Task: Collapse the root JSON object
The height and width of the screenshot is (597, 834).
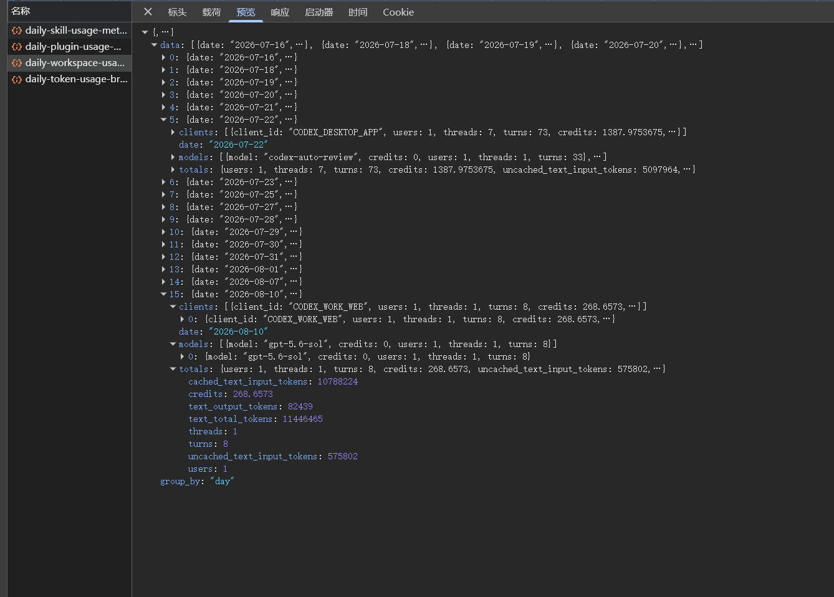Action: coord(145,32)
